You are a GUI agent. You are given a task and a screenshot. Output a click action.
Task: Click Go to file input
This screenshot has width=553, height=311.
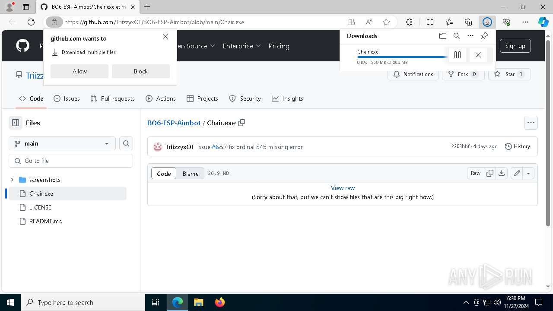point(71,161)
